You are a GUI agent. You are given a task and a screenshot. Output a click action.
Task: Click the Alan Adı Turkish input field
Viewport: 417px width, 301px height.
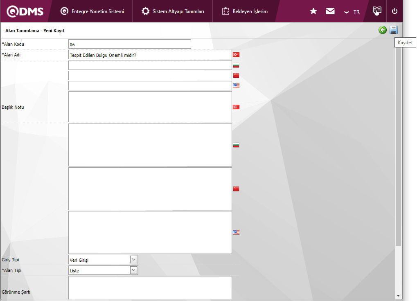click(x=150, y=55)
